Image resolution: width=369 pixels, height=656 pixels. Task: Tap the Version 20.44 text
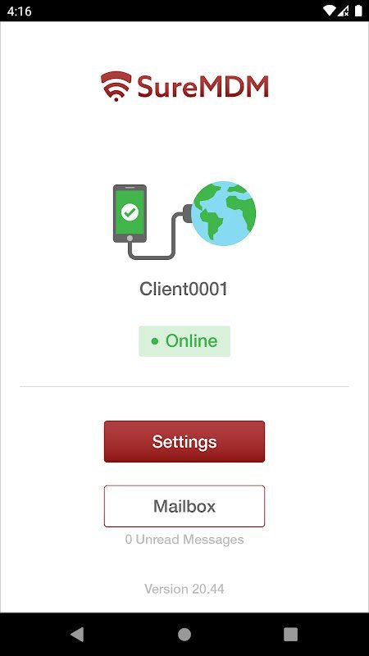click(184, 589)
